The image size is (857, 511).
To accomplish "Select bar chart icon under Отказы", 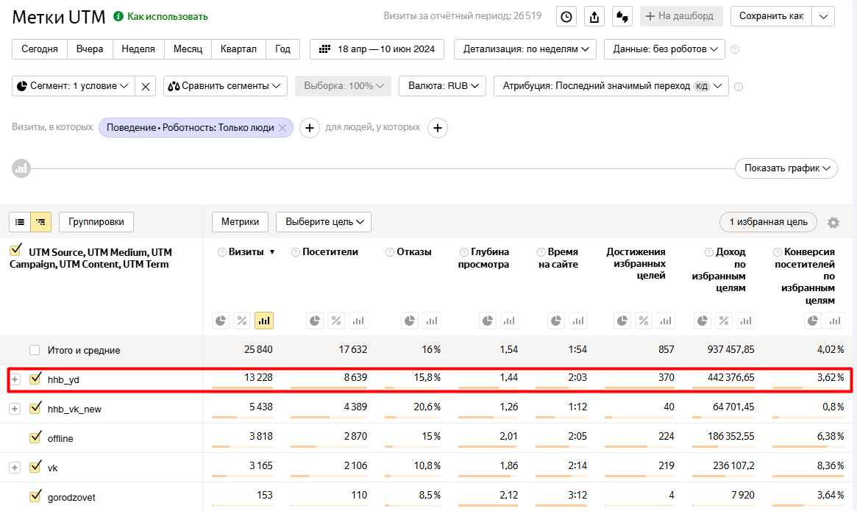I will (432, 321).
